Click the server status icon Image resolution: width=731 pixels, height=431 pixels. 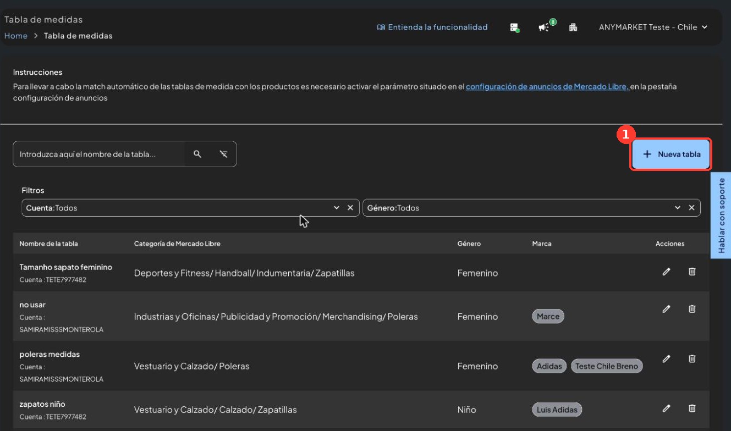coord(514,27)
